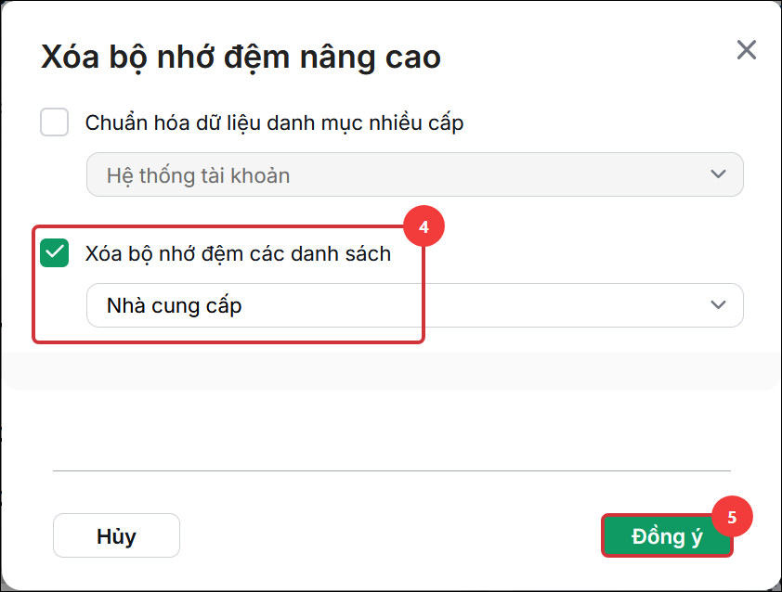This screenshot has width=782, height=592.
Task: Enable Chuẩn hóa dữ liệu danh mục nhiều cấp checkbox
Action: [55, 122]
